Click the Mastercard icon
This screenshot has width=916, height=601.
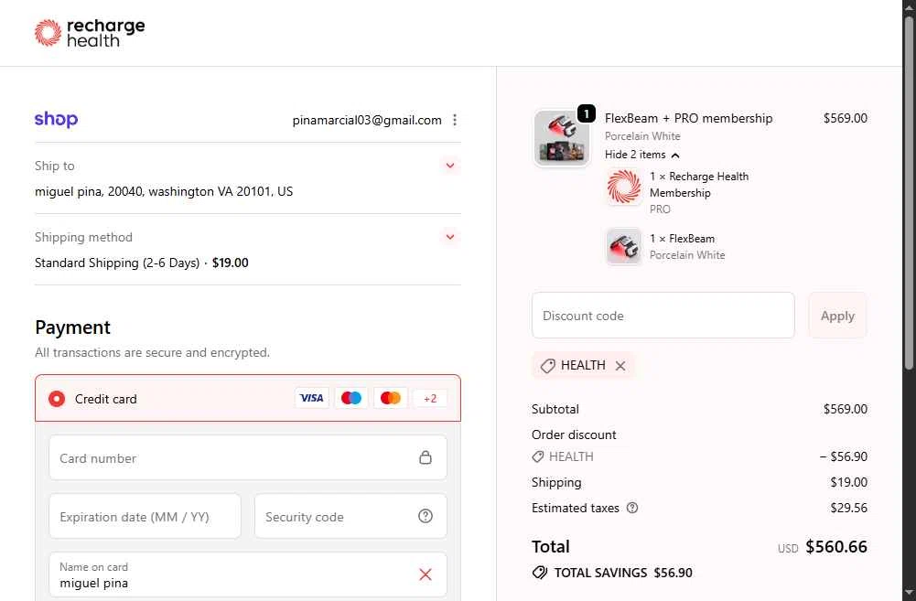point(390,398)
